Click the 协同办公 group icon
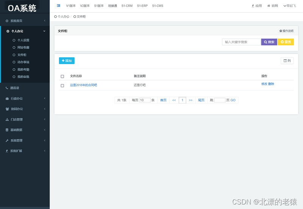 [7, 109]
